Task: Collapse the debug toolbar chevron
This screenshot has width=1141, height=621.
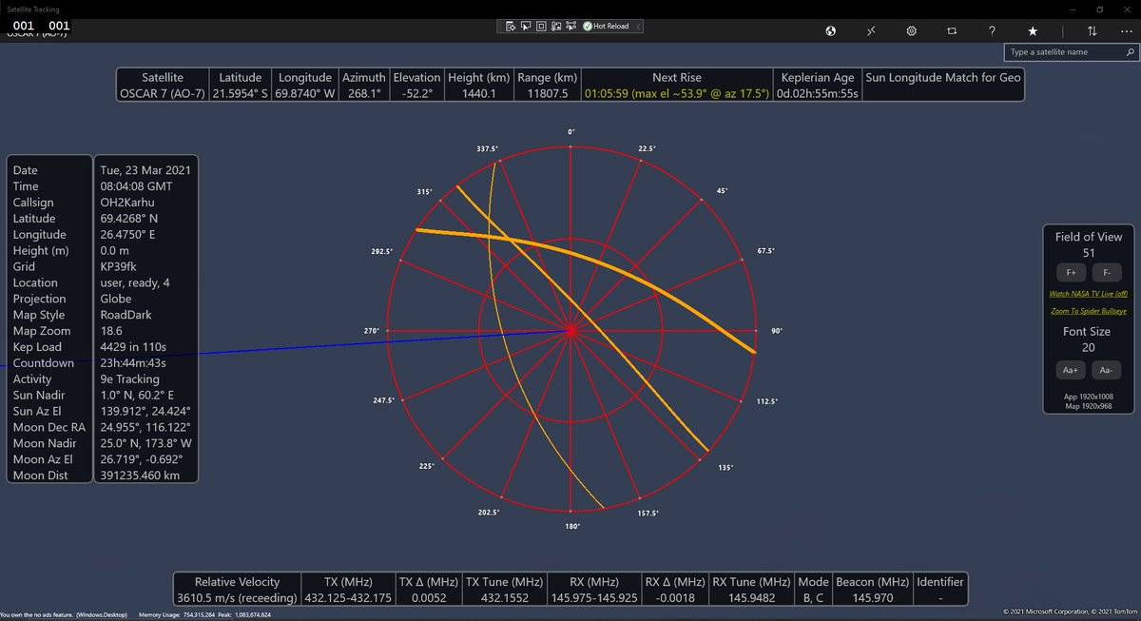Action: tap(638, 27)
